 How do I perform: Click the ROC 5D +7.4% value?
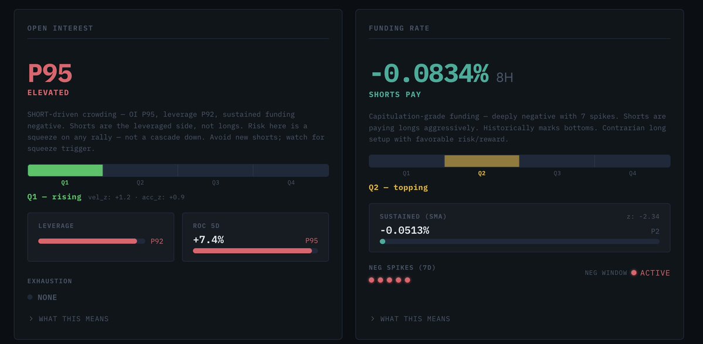pos(208,240)
